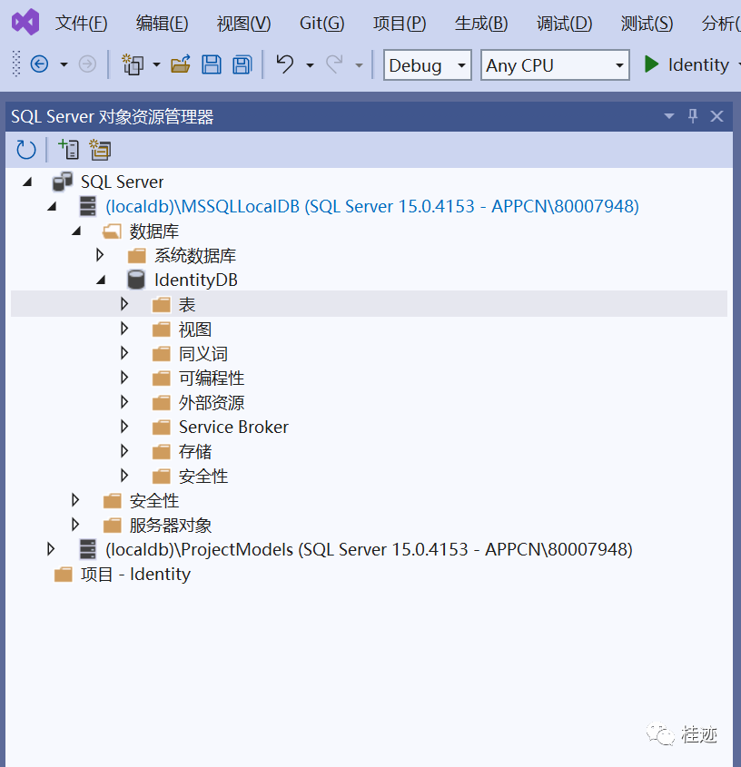Click the ProjectModels server icon

(x=87, y=549)
